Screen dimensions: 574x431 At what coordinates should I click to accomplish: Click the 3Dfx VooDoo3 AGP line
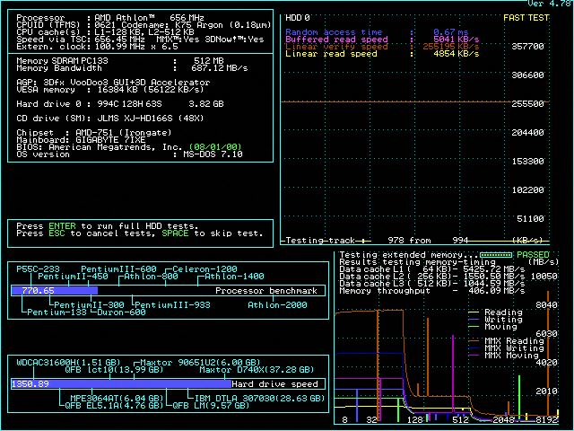(113, 83)
